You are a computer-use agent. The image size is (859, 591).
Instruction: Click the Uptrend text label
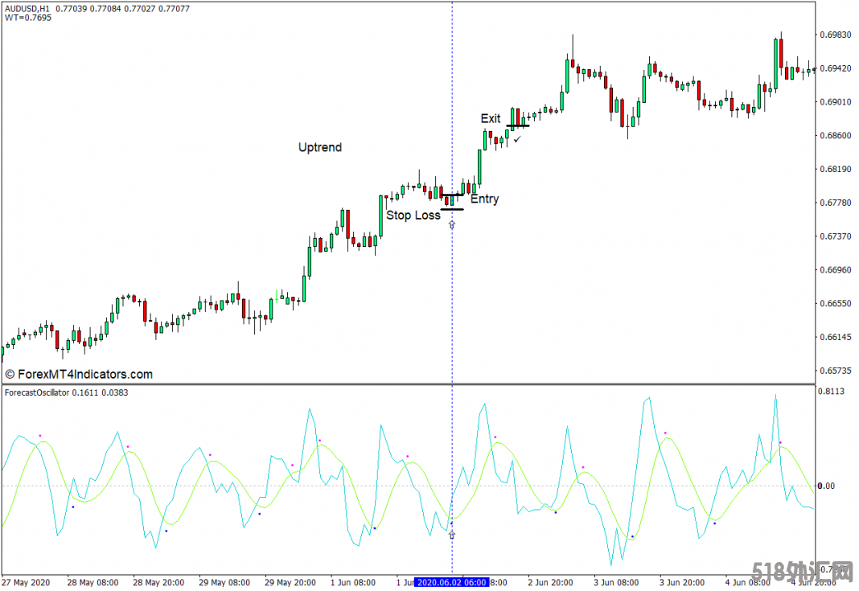pyautogui.click(x=320, y=147)
